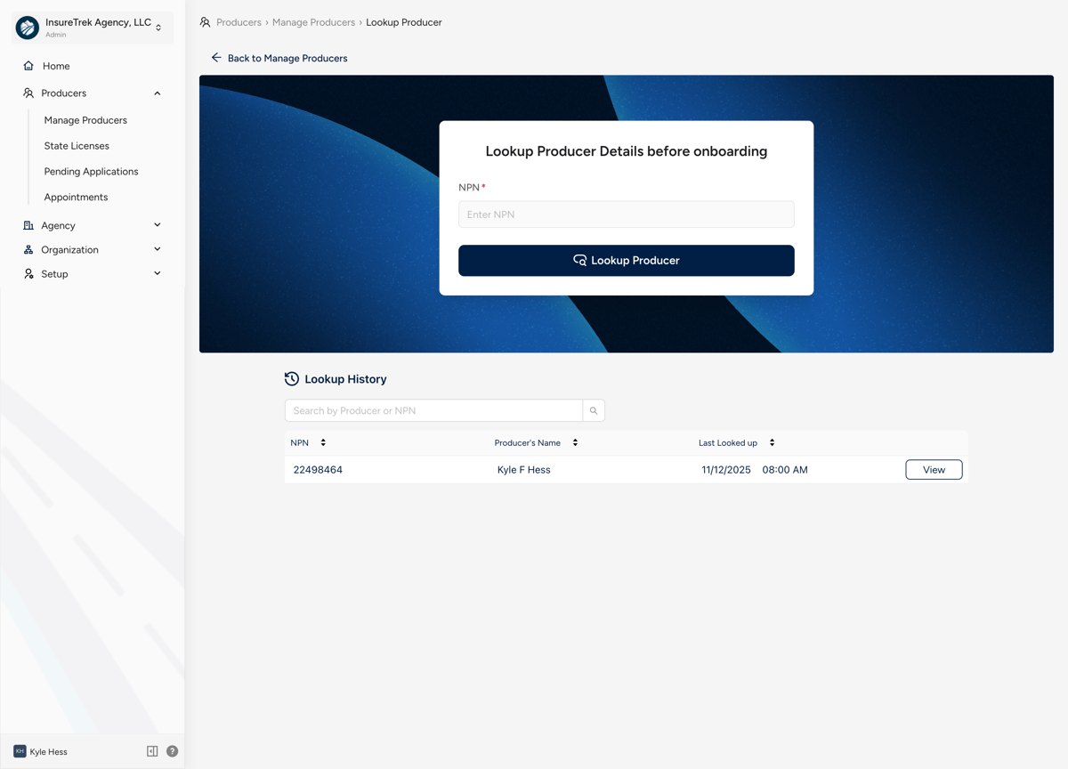1068x769 pixels.
Task: Collapse the Producers section in the sidebar
Action: click(157, 93)
